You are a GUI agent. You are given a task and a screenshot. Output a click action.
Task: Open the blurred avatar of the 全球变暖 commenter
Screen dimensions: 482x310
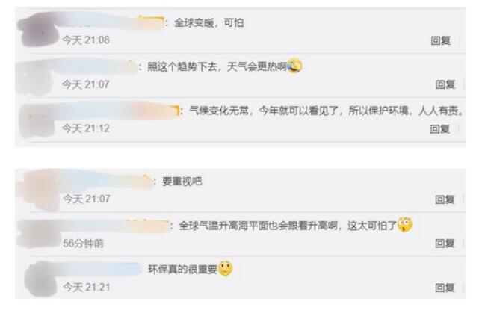39,31
